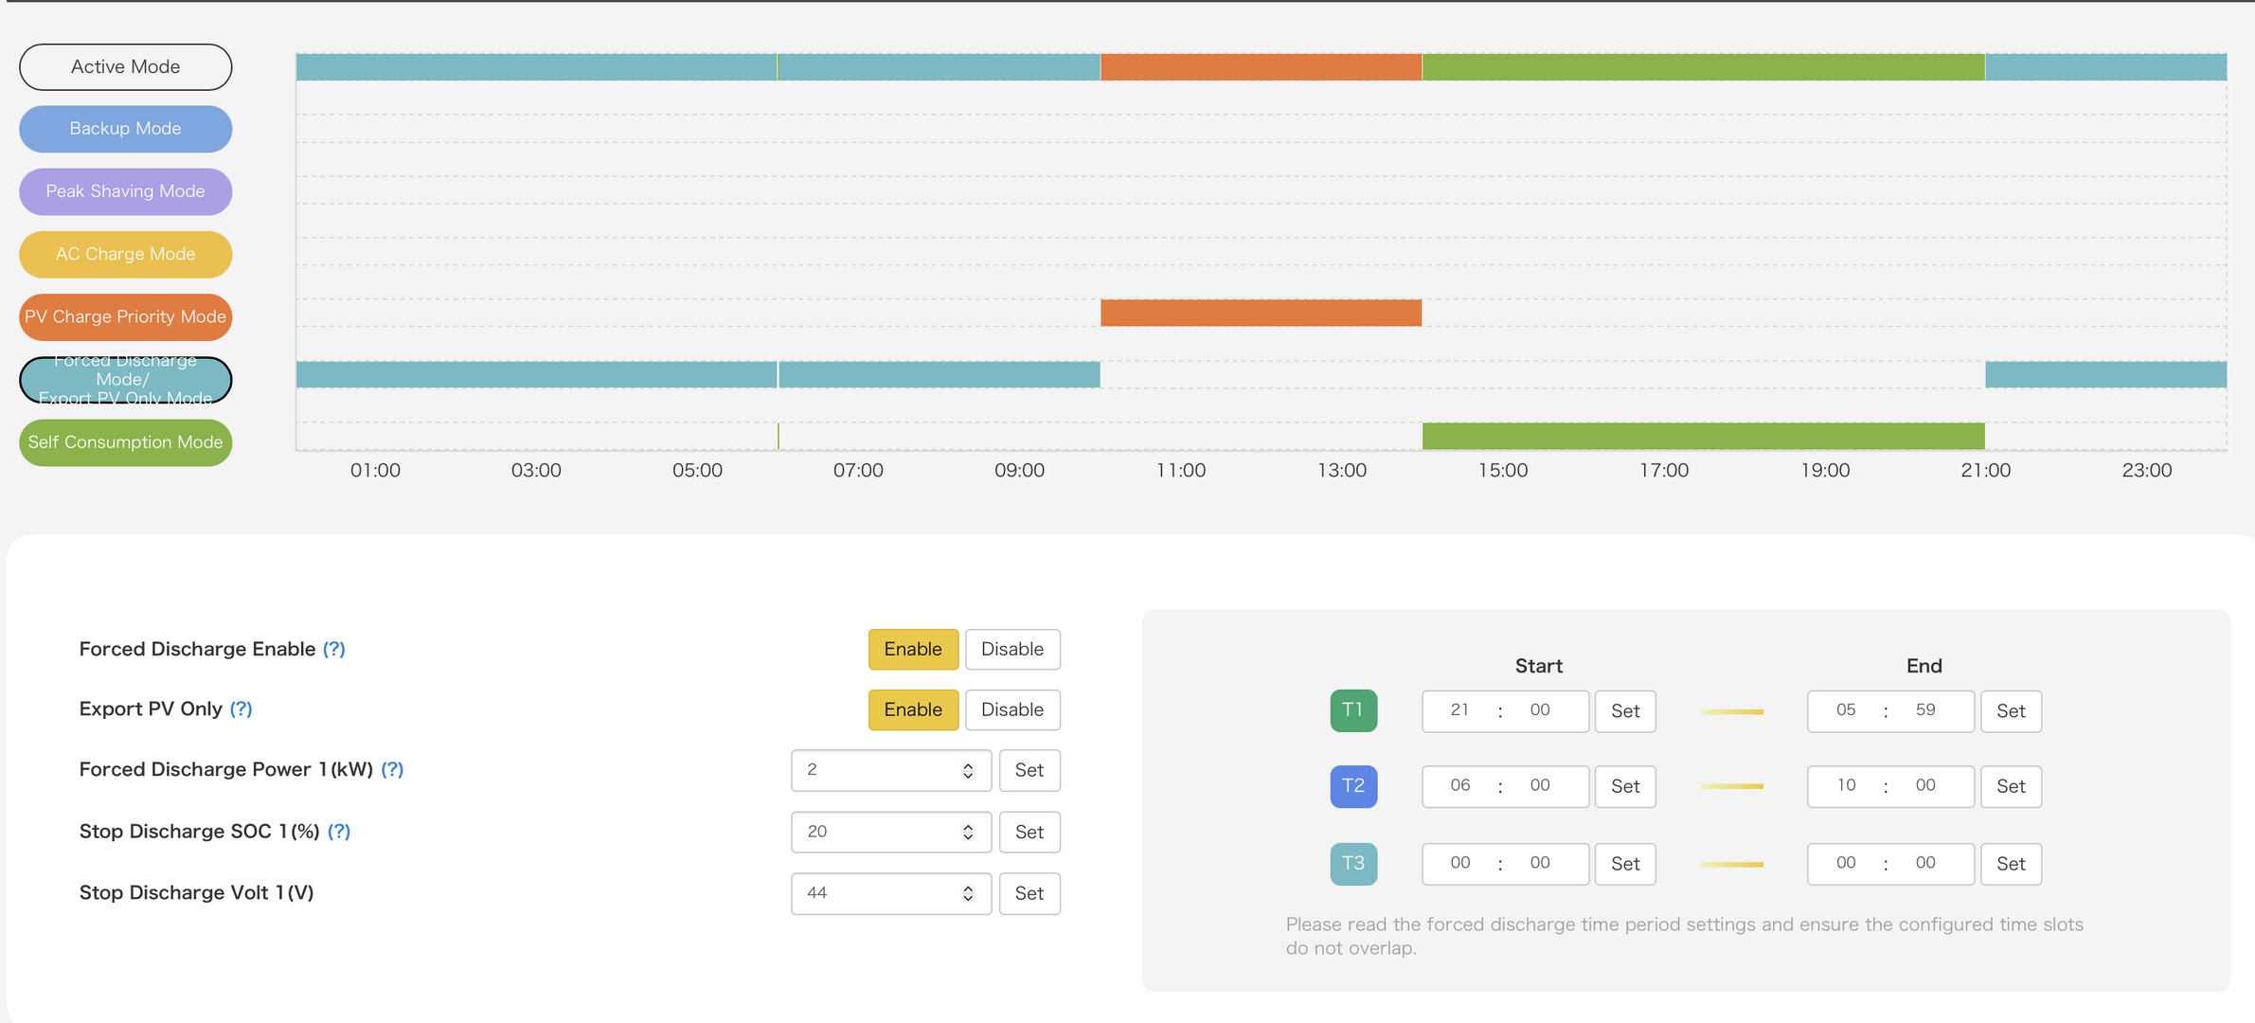Click the teal T3 time slot badge
The image size is (2255, 1023).
pyautogui.click(x=1353, y=864)
